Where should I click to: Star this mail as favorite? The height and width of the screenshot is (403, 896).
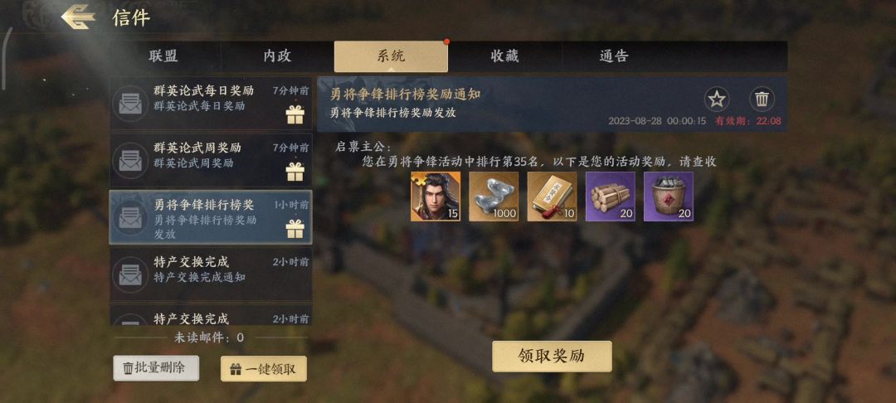716,100
